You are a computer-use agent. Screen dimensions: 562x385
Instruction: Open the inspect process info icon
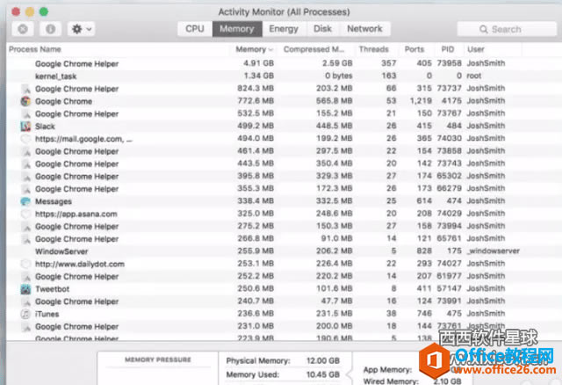click(50, 29)
